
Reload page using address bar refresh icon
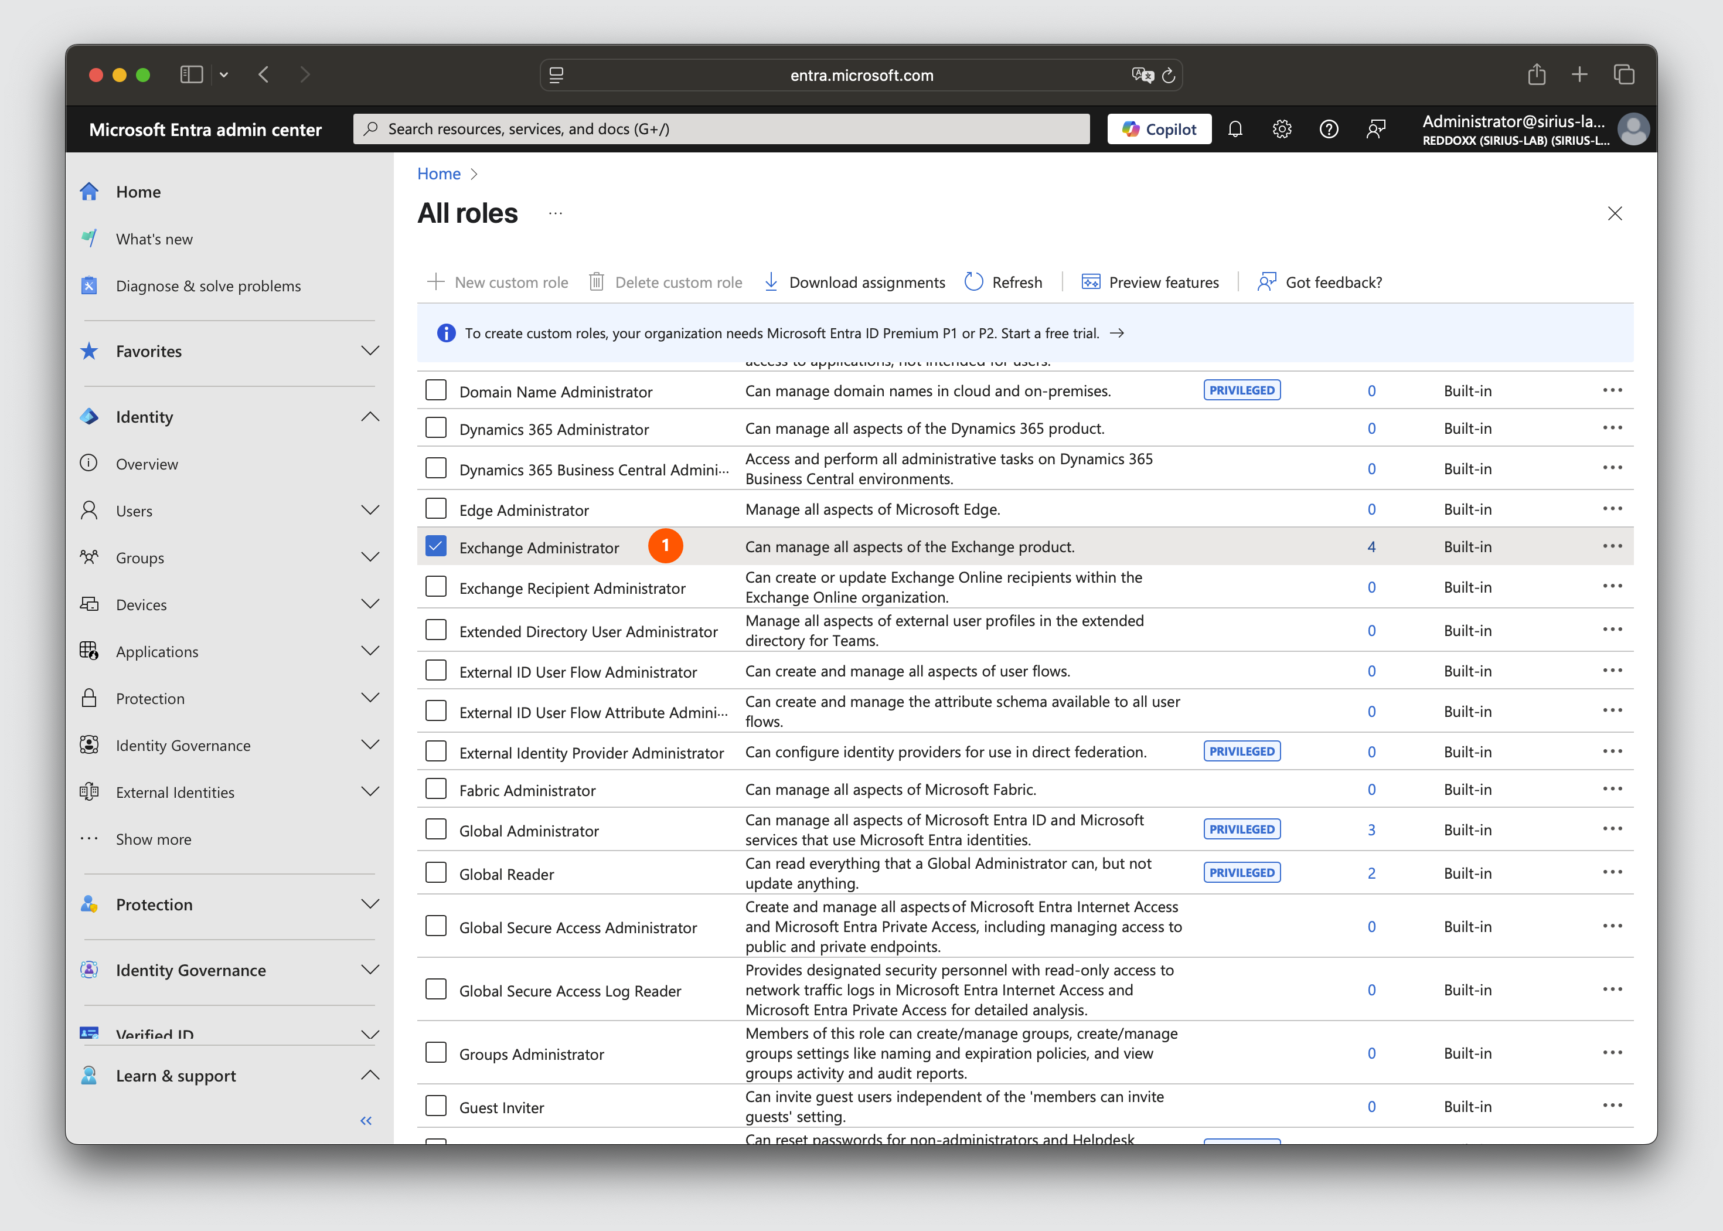[x=1169, y=75]
